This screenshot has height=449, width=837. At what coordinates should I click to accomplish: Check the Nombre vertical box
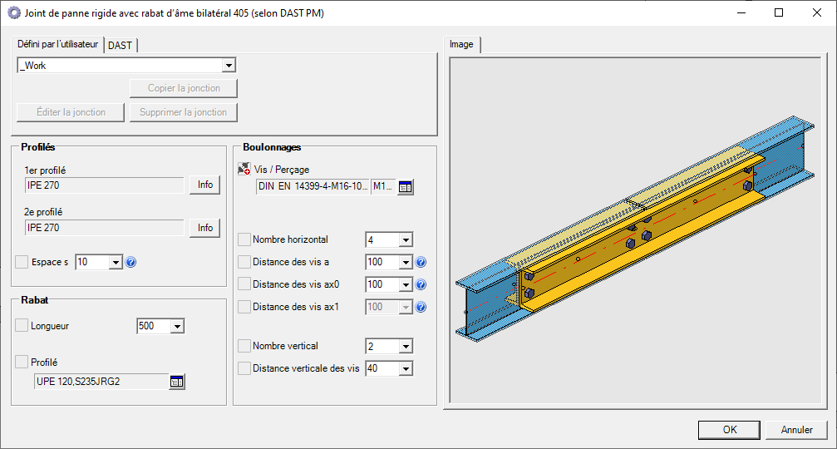244,346
